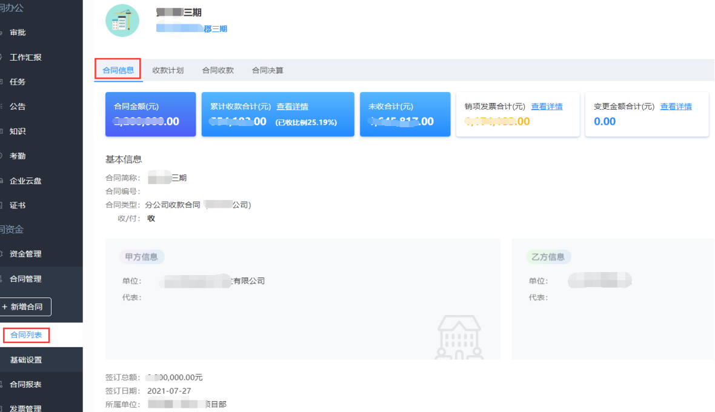The height and width of the screenshot is (412, 715).
Task: Open 工作汇报 from the sidebar
Action: pos(25,58)
